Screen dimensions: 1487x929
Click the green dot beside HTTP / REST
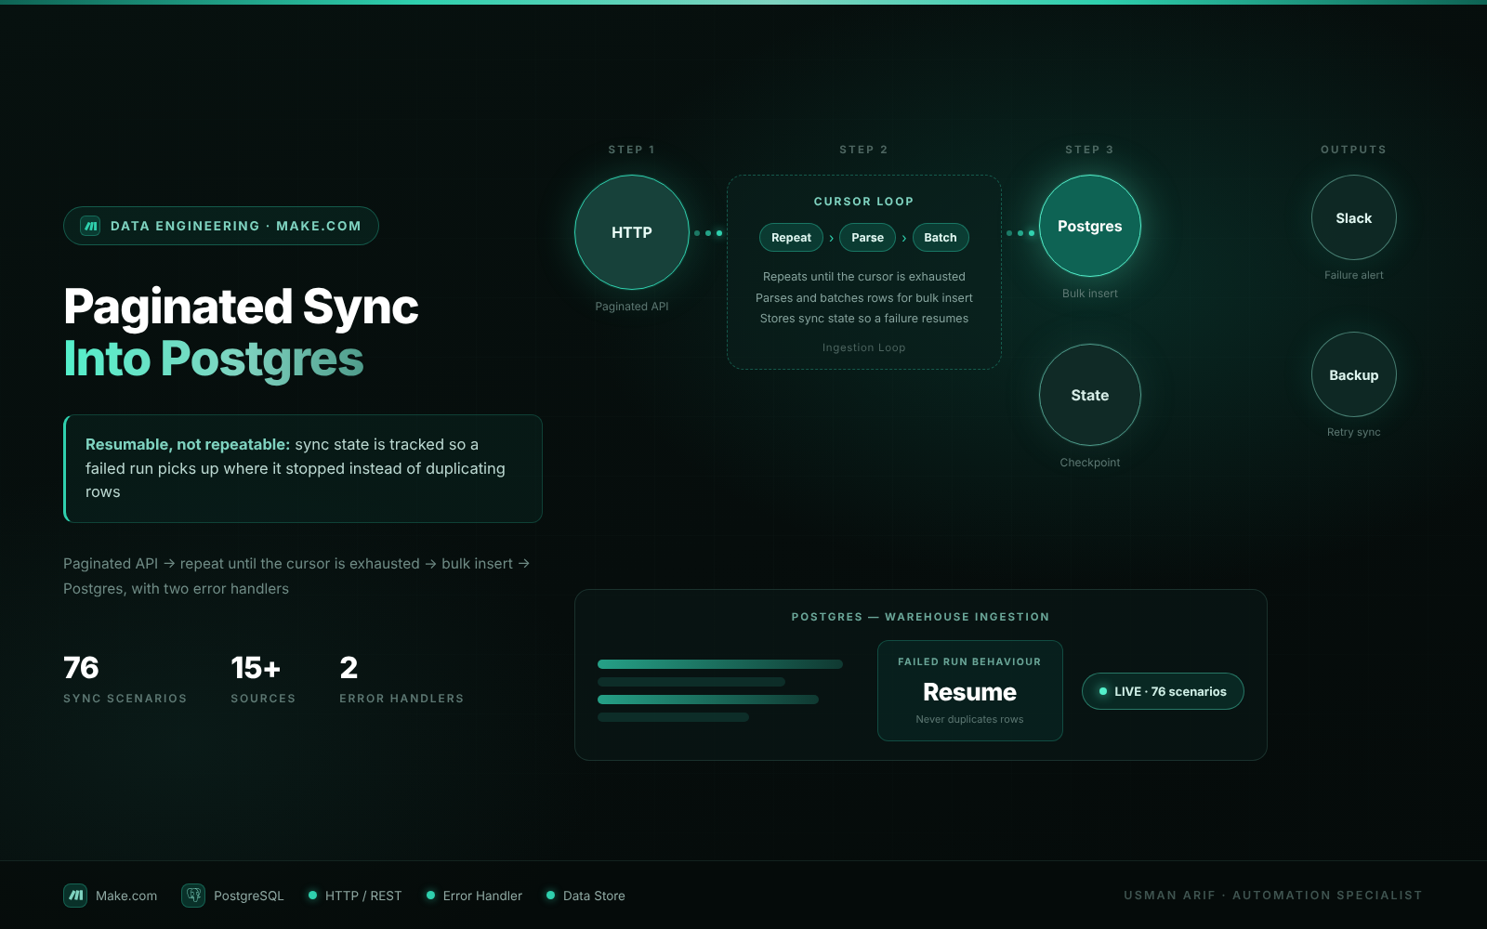pyautogui.click(x=312, y=896)
